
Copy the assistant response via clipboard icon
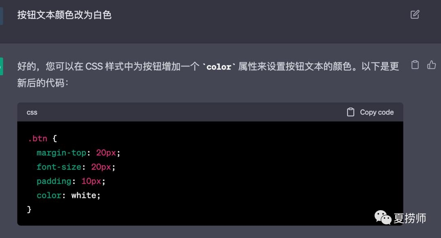pos(415,65)
